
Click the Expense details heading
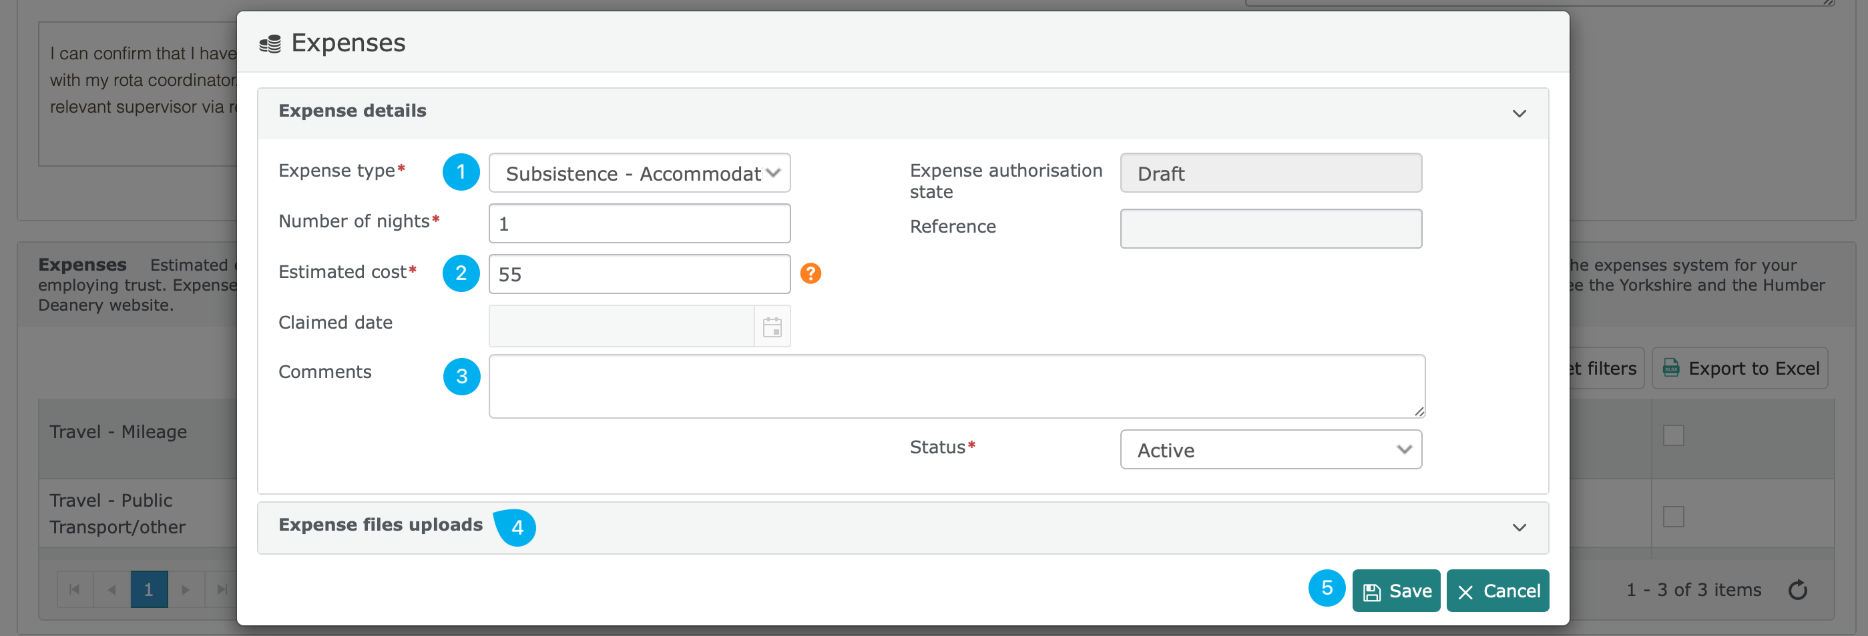click(x=353, y=111)
